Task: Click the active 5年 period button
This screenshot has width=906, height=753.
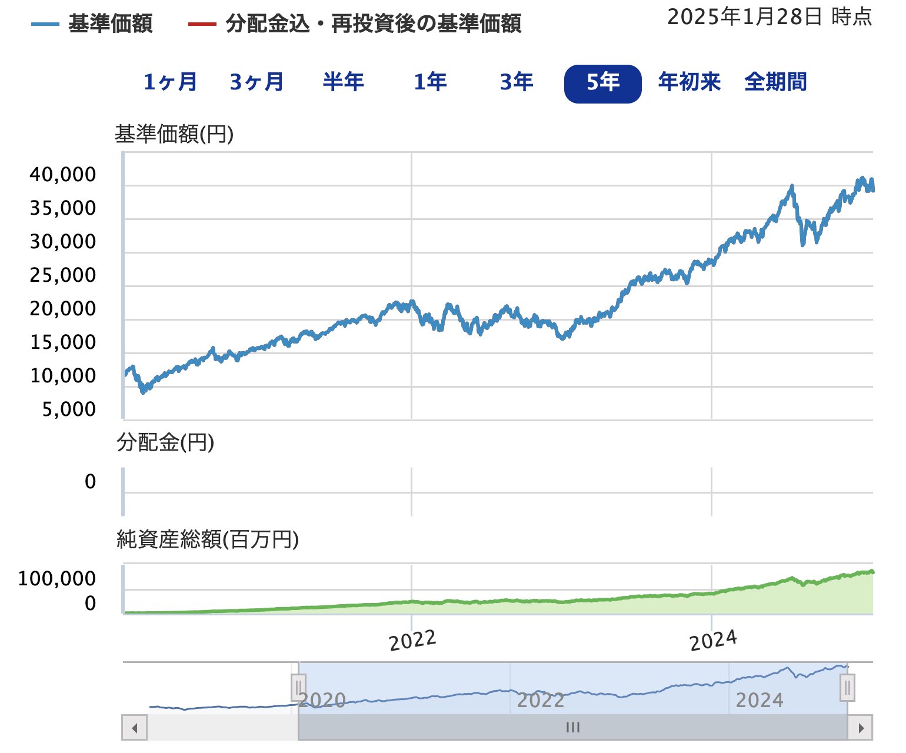Action: tap(602, 84)
